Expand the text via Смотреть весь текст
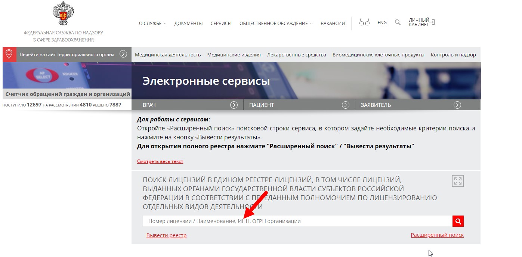This screenshot has width=522, height=257. click(x=160, y=161)
